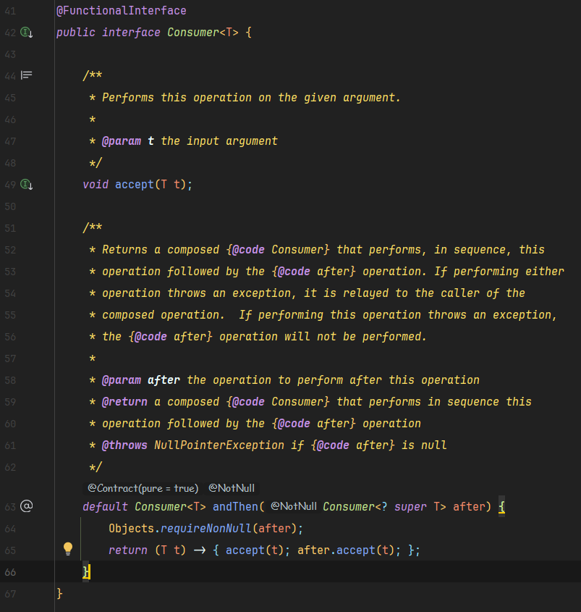Click the @Contract(pure = true) inlay hint
This screenshot has height=612, width=581.
[143, 488]
